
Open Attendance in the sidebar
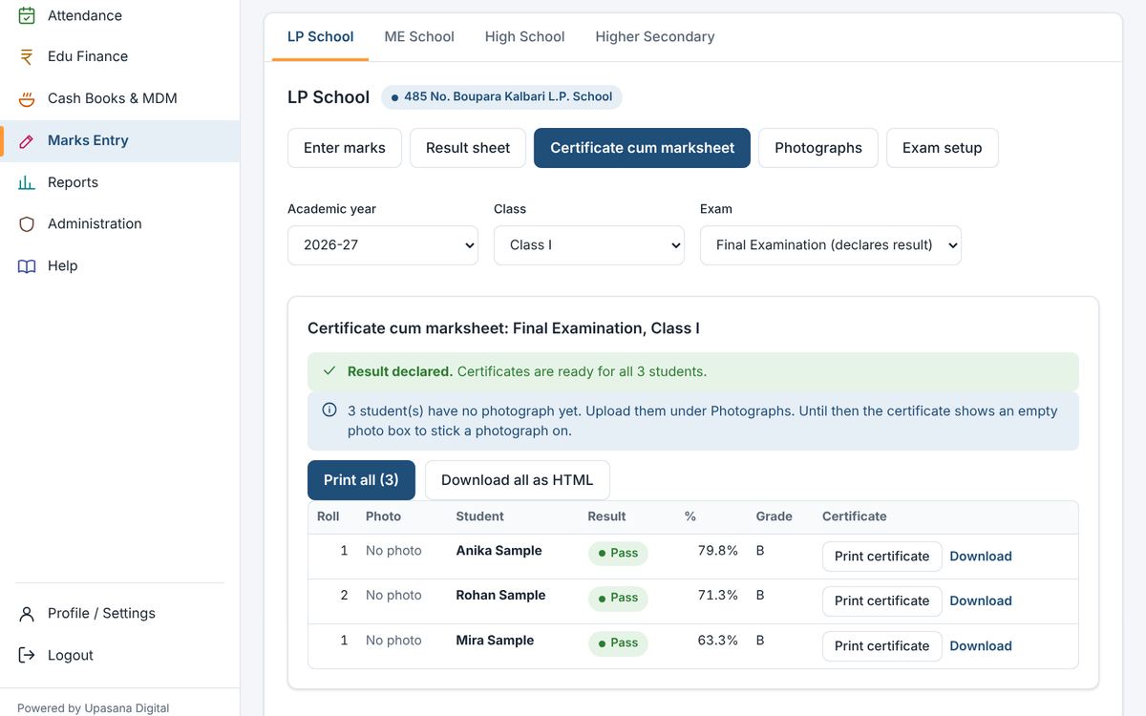tap(119, 15)
